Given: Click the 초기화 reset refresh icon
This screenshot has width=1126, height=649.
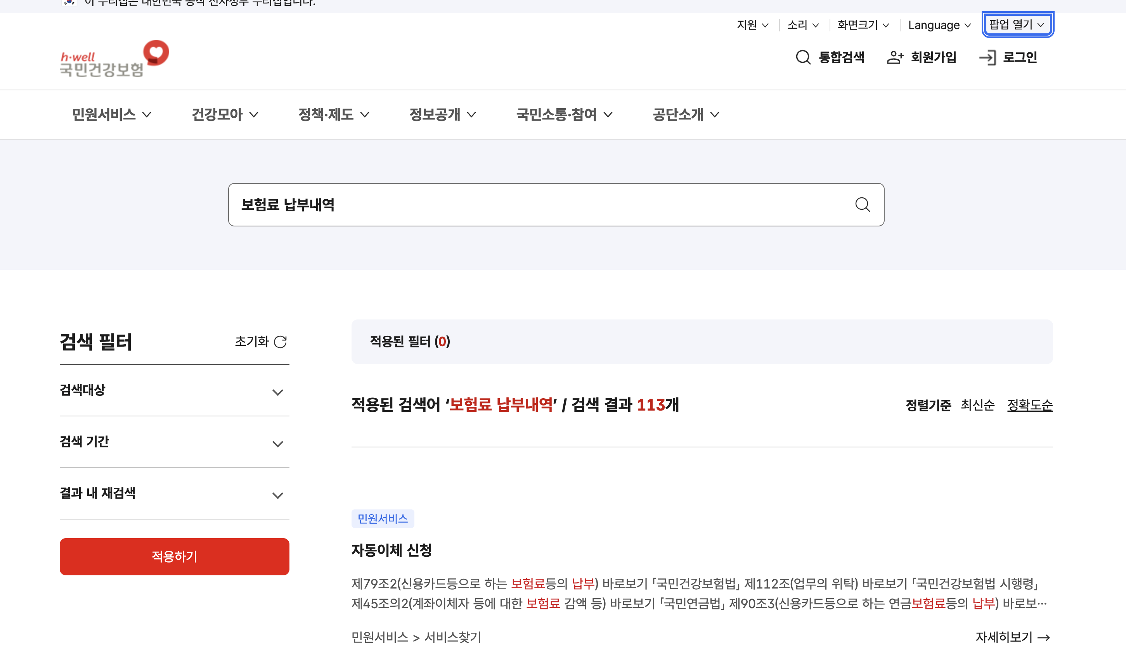Looking at the screenshot, I should (x=280, y=342).
